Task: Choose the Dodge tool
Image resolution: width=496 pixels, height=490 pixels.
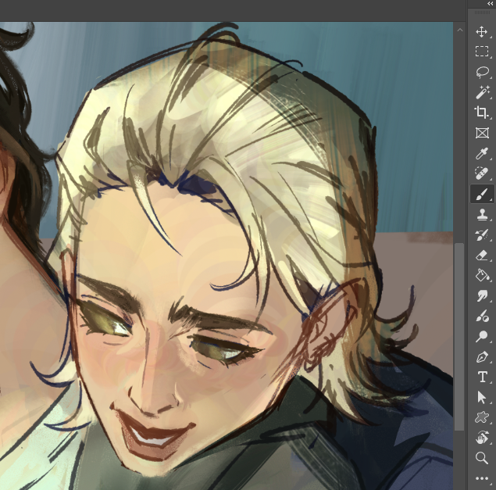Action: (482, 336)
